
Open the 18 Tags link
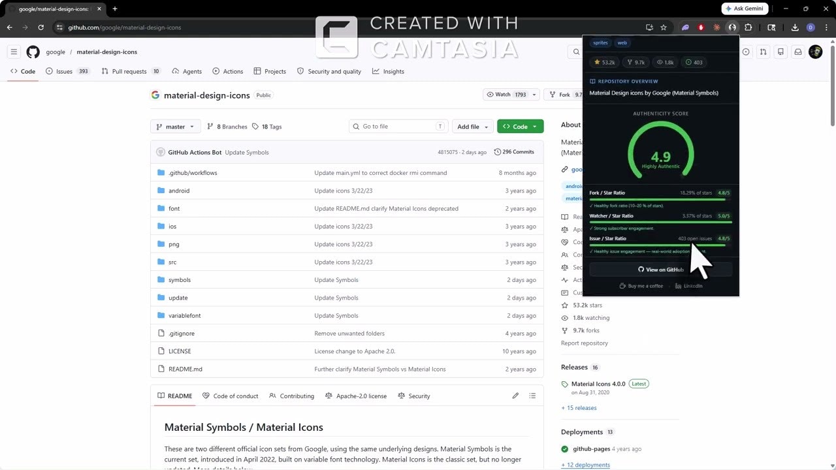click(x=267, y=127)
